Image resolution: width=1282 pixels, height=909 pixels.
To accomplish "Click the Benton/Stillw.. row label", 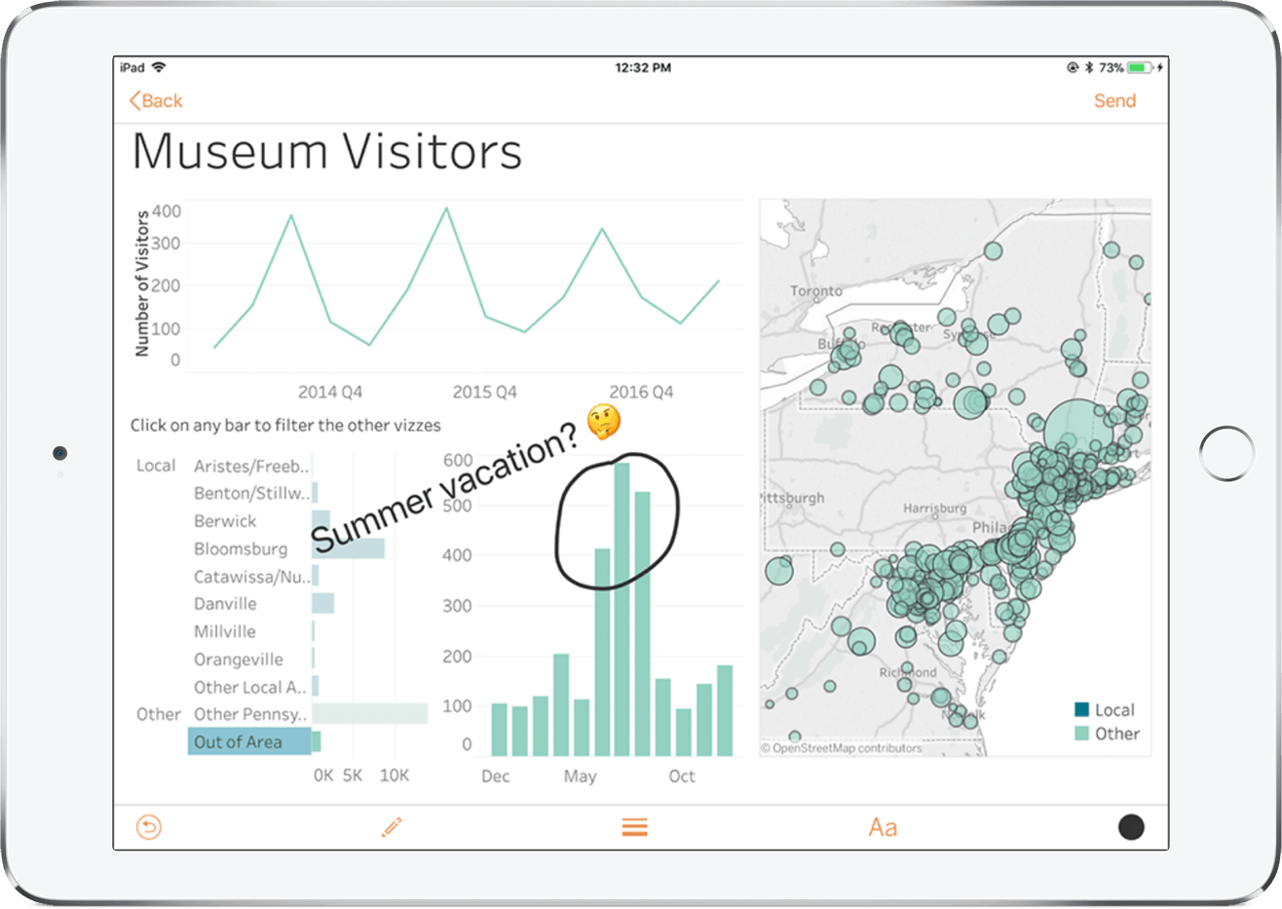I will 251,493.
